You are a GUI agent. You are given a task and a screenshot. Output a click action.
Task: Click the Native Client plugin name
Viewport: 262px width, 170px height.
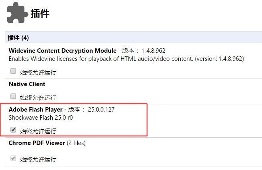click(x=27, y=84)
